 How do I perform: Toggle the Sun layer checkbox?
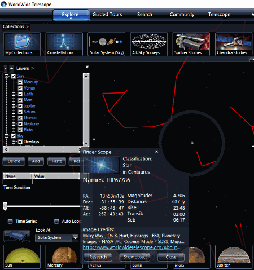click(x=13, y=76)
